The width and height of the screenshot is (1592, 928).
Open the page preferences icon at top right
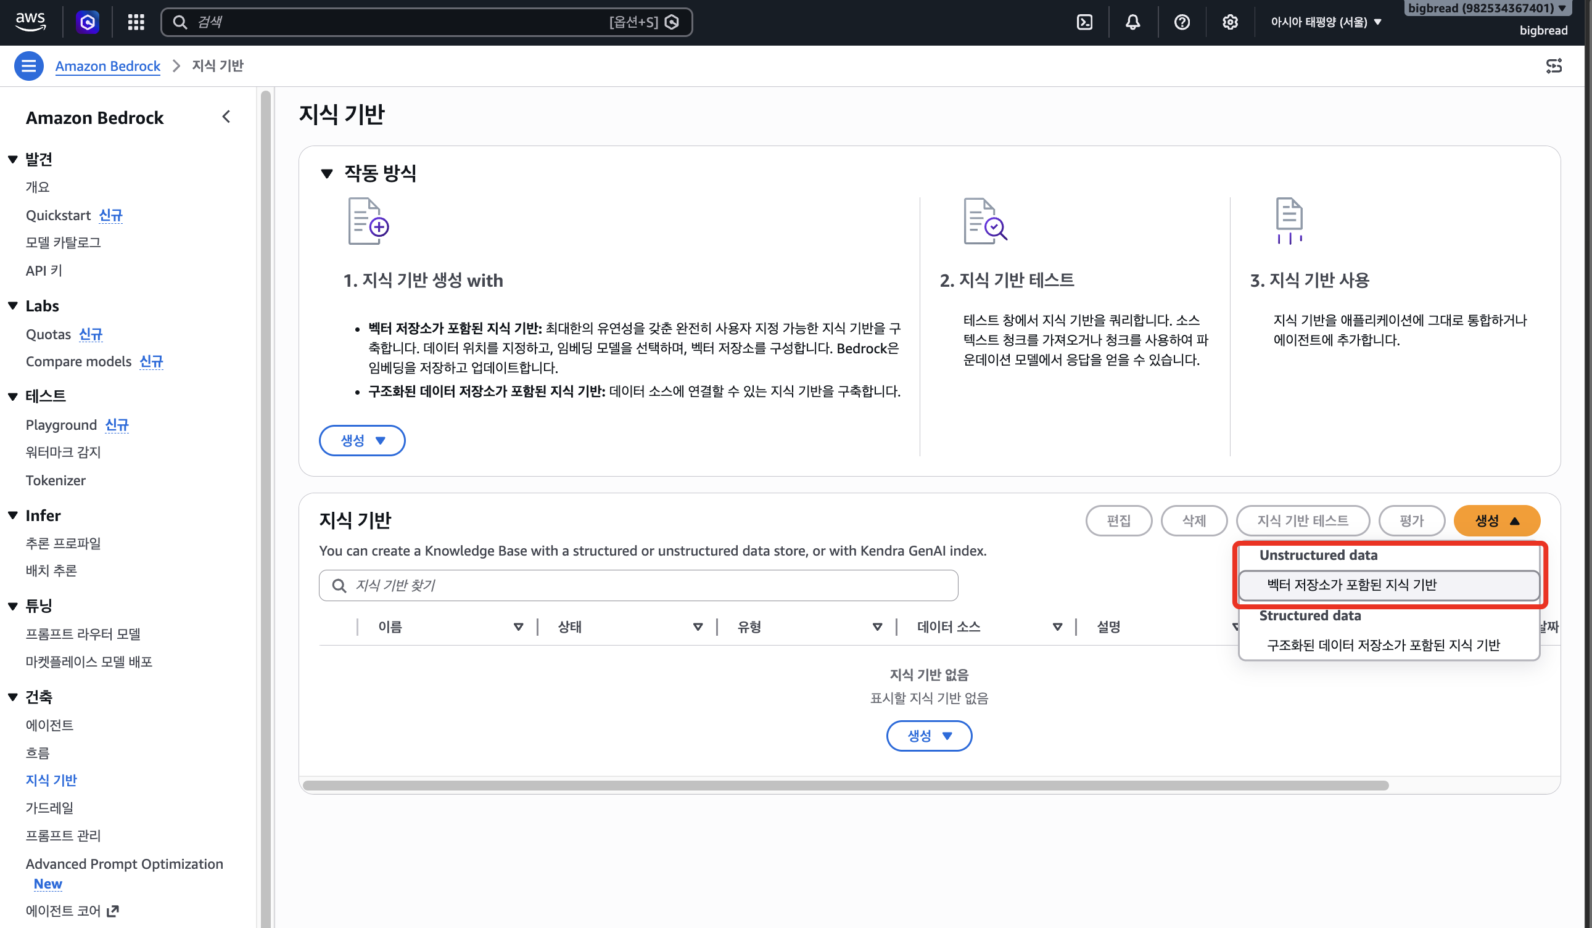1554,66
